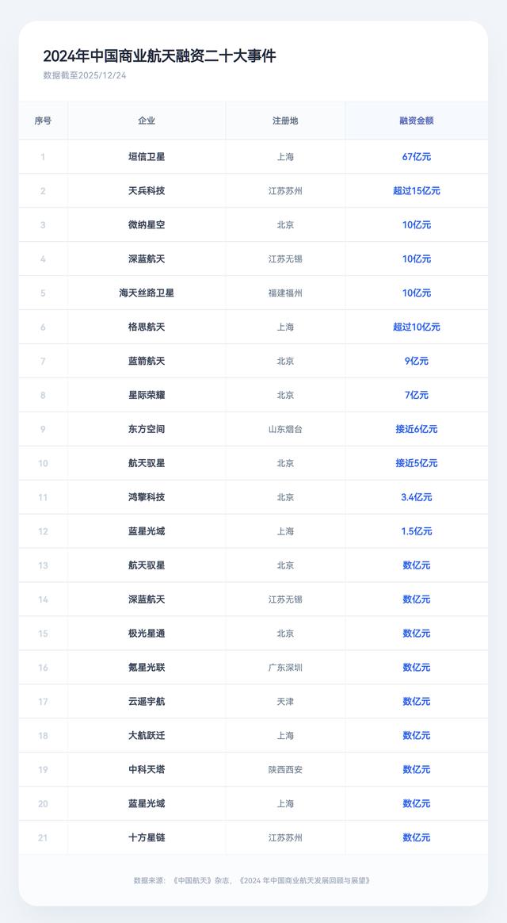Click the 企业 column header
The image size is (507, 923).
tap(147, 121)
